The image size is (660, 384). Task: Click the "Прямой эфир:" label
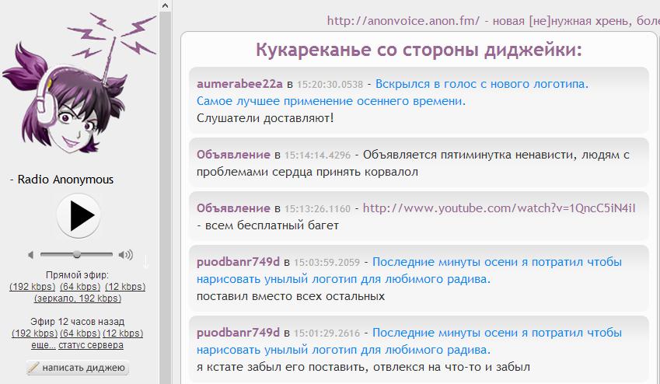coord(77,275)
